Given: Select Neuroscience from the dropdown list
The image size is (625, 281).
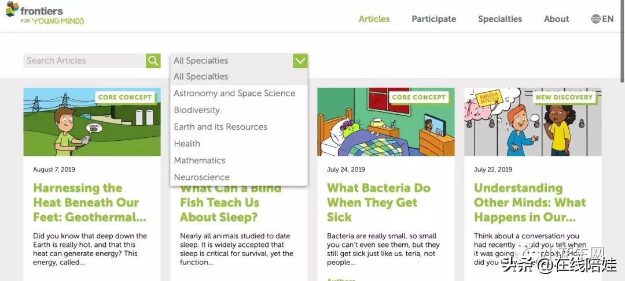Looking at the screenshot, I should click(201, 177).
